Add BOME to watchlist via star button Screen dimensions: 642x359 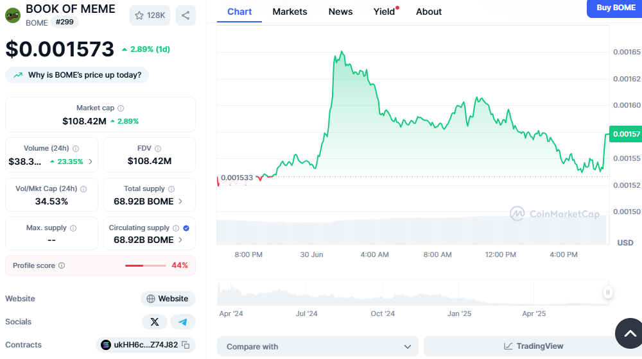pos(150,15)
